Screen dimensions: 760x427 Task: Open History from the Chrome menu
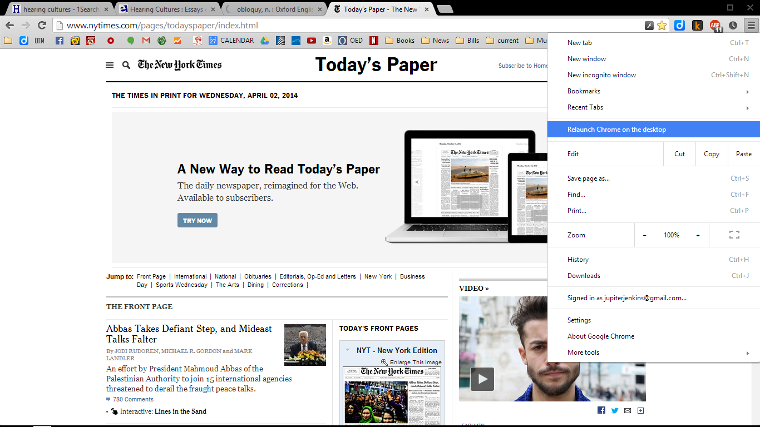[654, 260]
